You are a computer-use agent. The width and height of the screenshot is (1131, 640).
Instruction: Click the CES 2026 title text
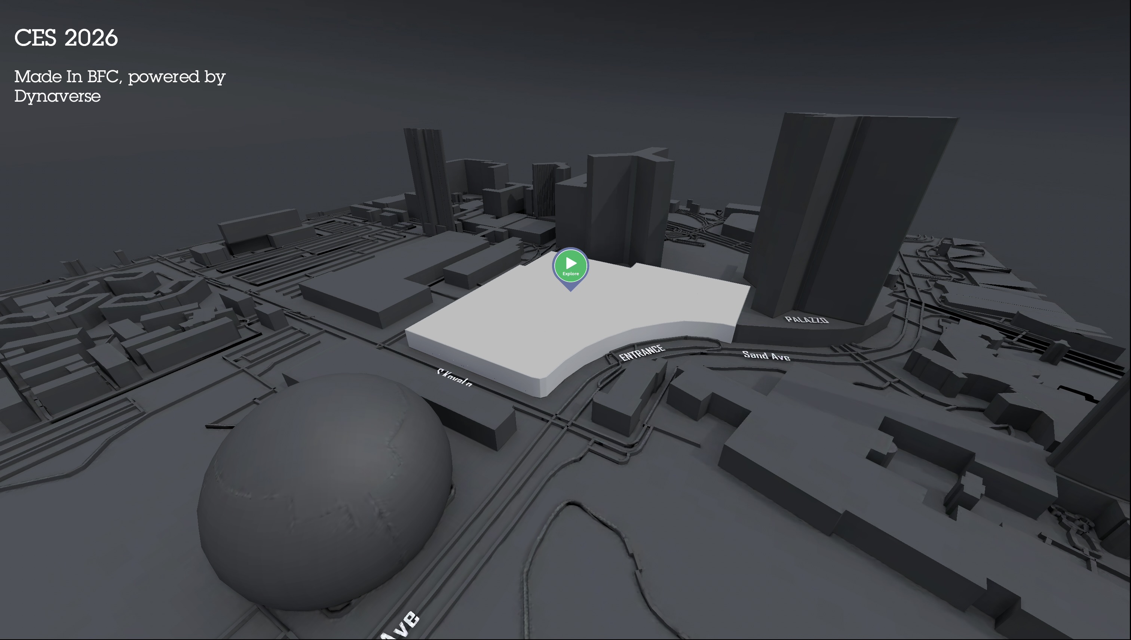coord(66,38)
